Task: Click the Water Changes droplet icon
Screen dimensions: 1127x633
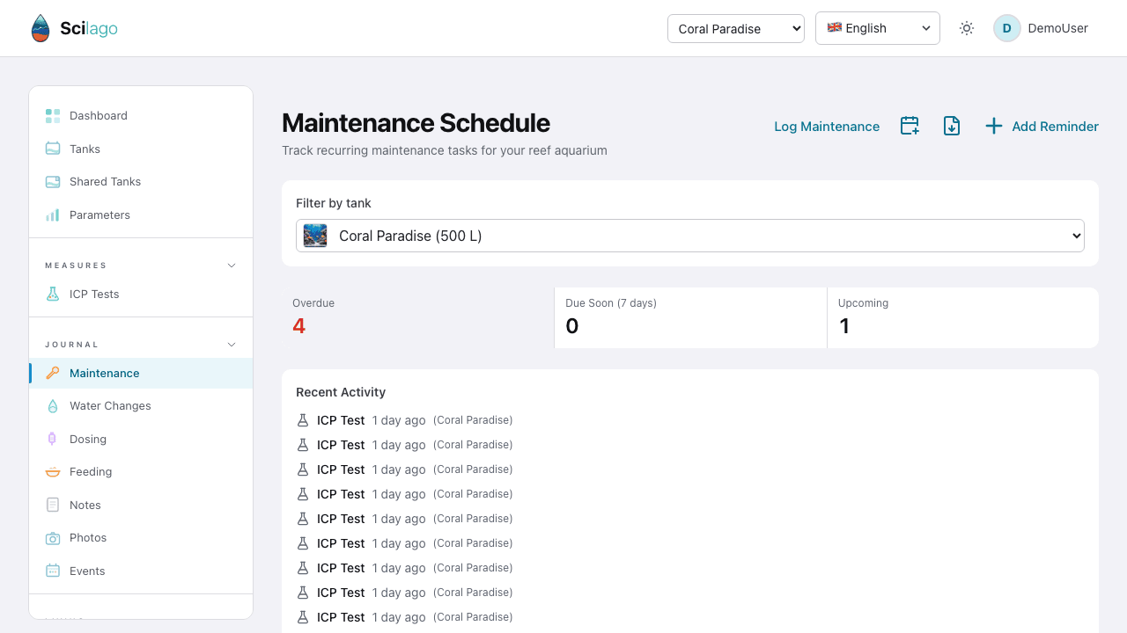Action: (53, 406)
